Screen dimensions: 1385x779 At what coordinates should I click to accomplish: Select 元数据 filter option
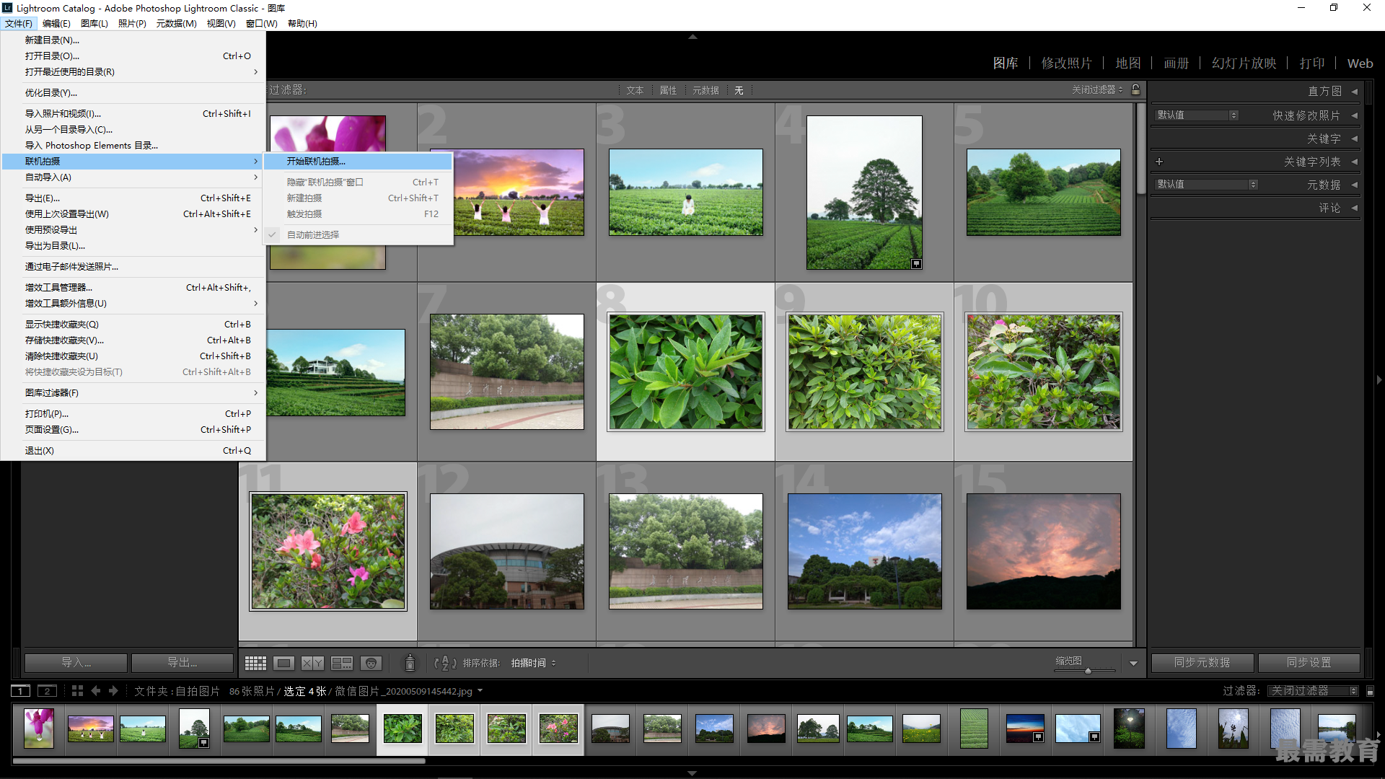pos(705,90)
